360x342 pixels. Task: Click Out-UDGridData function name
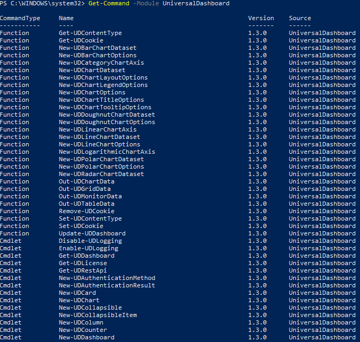click(x=85, y=189)
